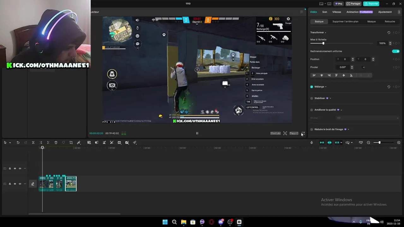
Task: Select the Crop tool in timeline toolbar
Action: (71, 143)
